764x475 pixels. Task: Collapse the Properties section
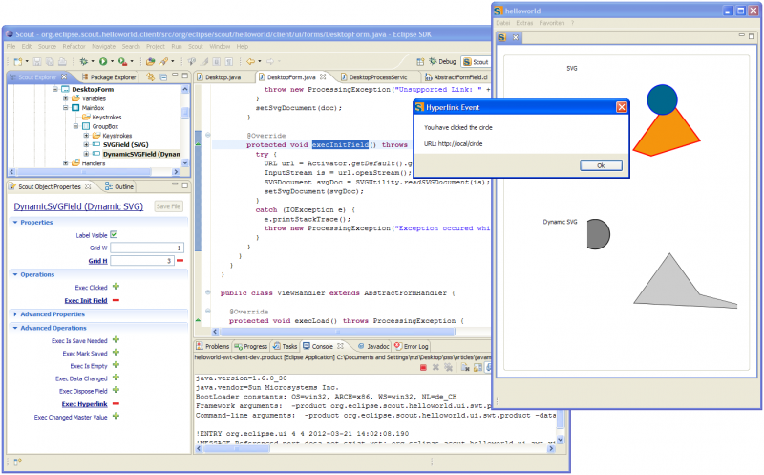tap(15, 223)
